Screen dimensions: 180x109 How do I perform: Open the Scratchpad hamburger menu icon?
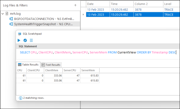[31, 40]
